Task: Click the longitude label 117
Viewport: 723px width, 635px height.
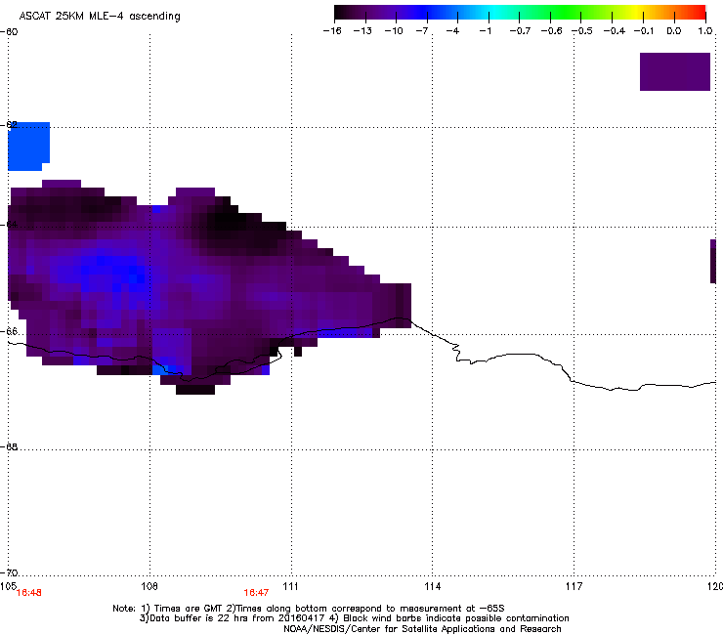Action: coord(574,586)
